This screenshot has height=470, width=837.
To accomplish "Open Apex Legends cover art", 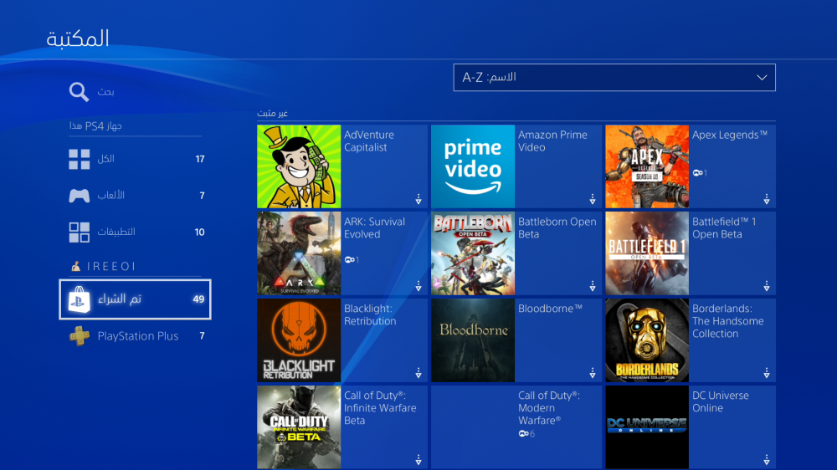I will point(647,166).
